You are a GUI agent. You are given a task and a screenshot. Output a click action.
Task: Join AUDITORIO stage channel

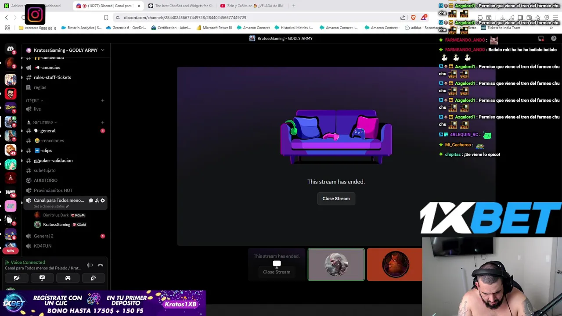coord(65,180)
